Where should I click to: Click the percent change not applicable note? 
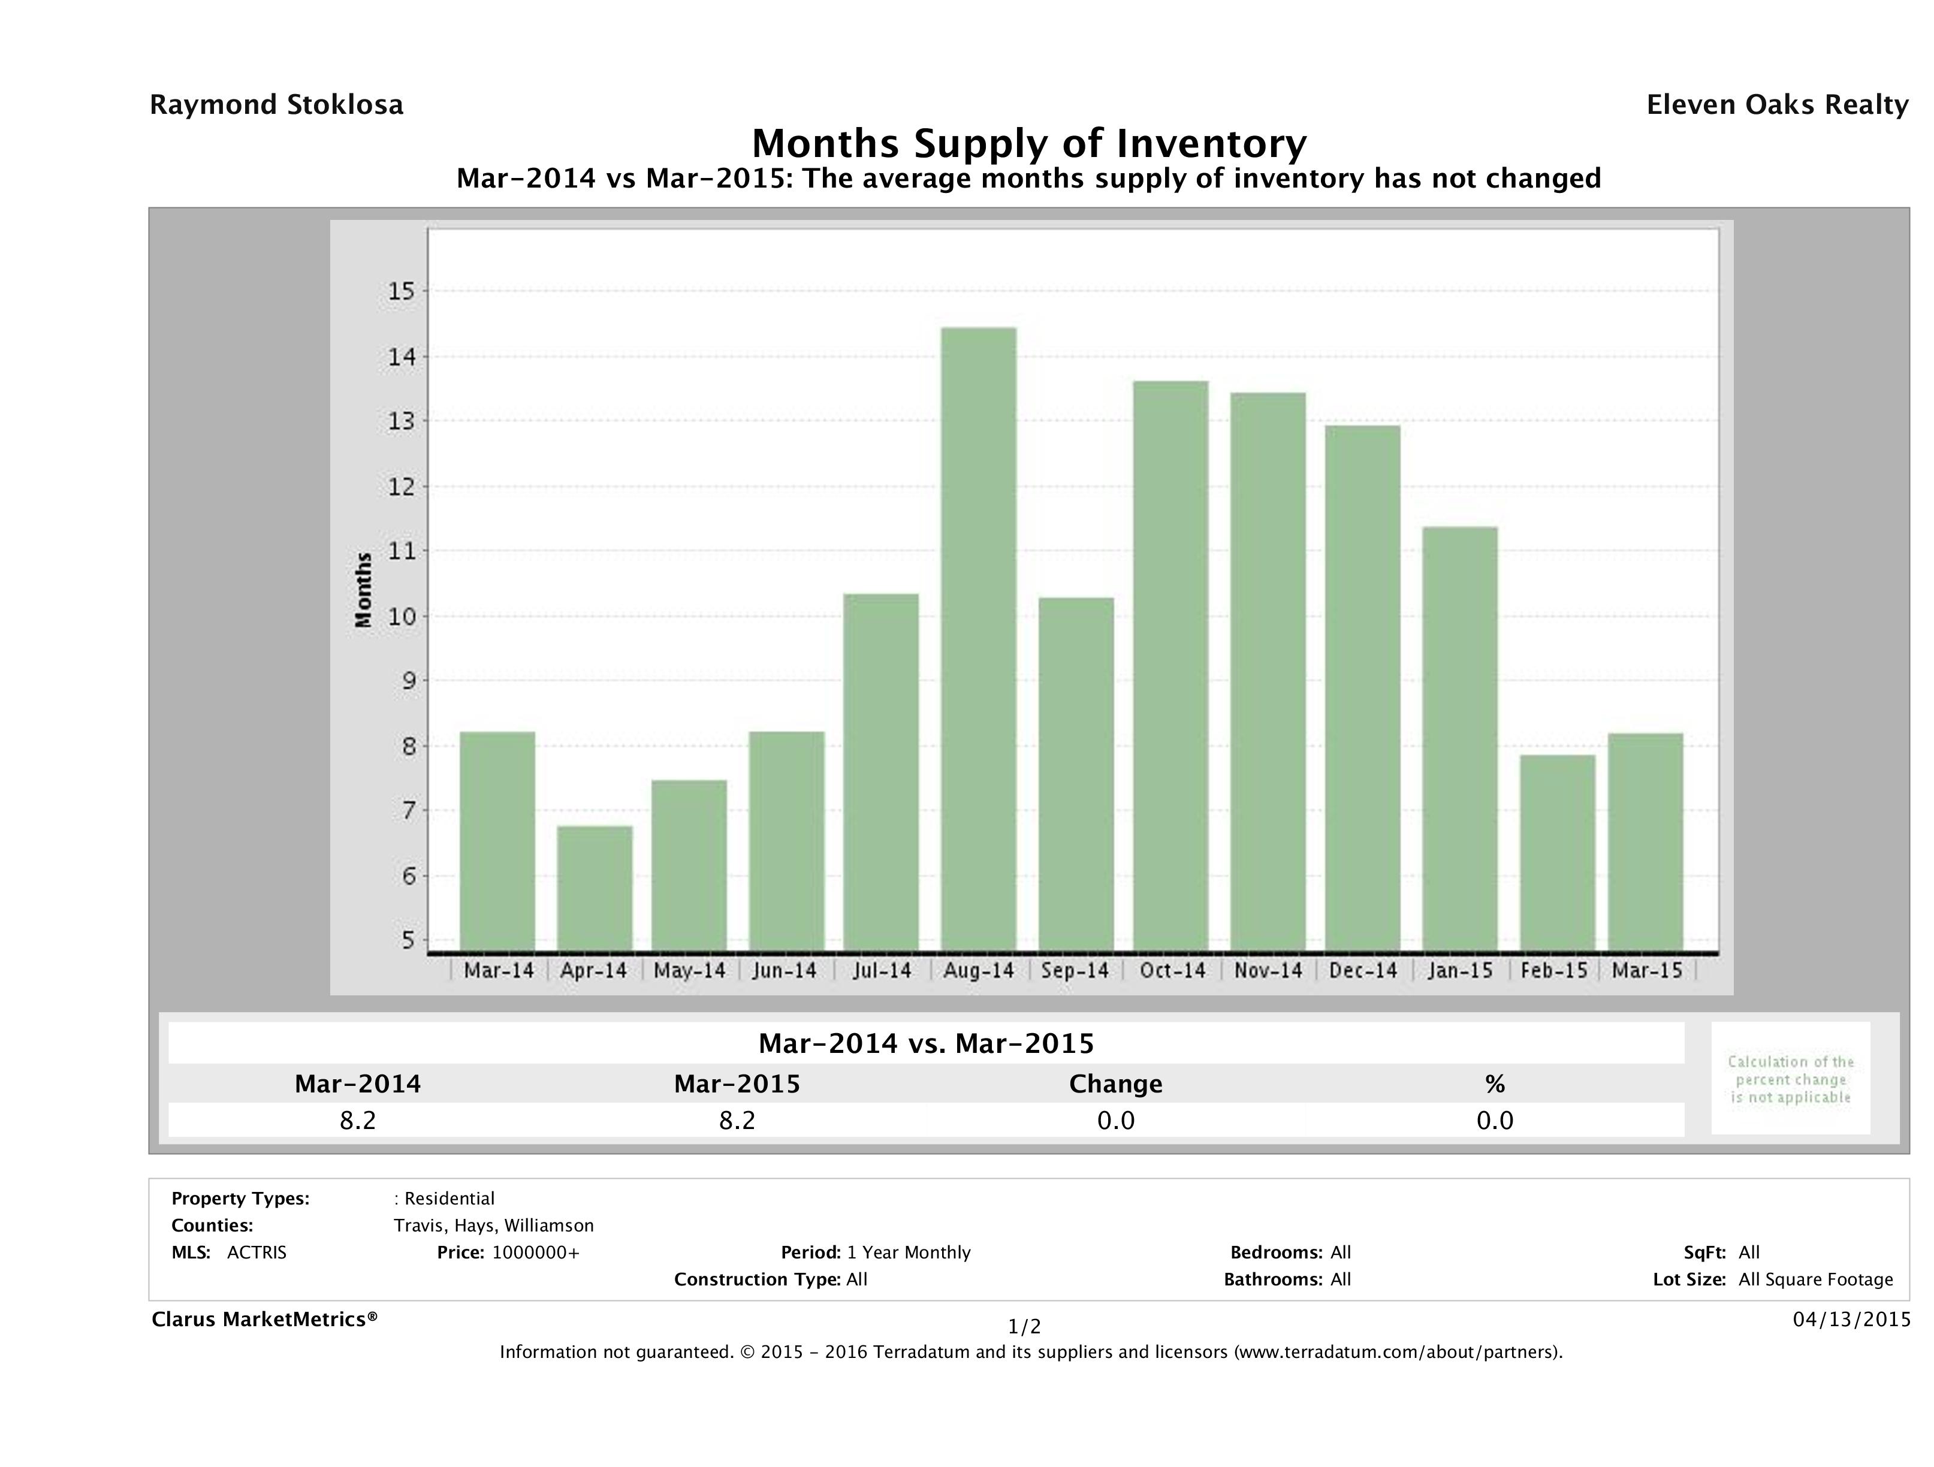1790,1079
